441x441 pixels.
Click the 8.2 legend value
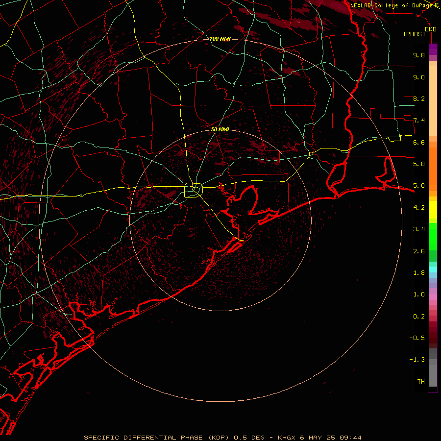click(419, 98)
